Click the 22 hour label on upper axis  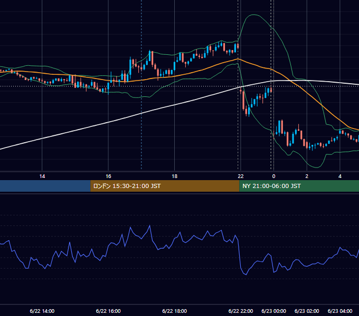[241, 176]
